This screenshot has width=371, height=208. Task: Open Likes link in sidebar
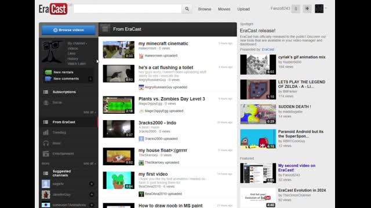(71, 54)
